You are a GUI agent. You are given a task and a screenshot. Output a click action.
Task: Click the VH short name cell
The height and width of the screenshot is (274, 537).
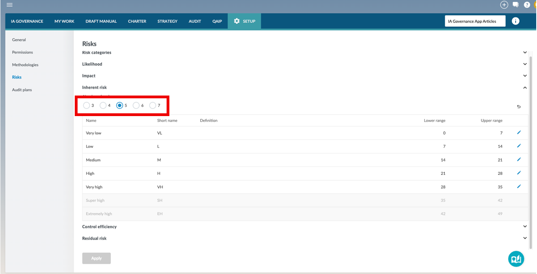pyautogui.click(x=160, y=187)
